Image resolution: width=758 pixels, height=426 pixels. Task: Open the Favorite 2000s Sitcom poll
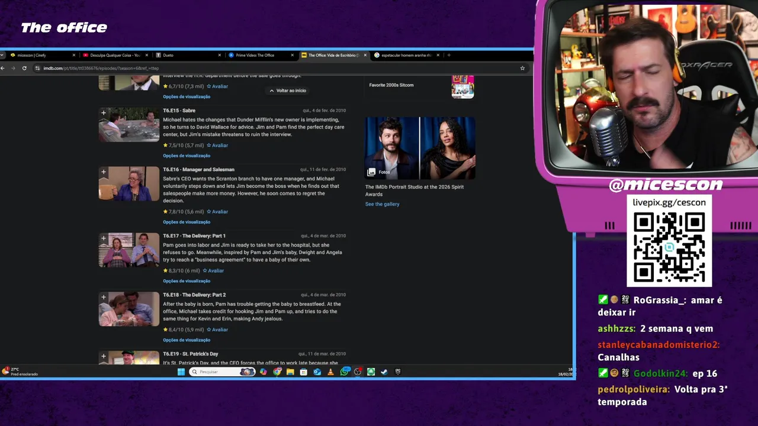[391, 85]
